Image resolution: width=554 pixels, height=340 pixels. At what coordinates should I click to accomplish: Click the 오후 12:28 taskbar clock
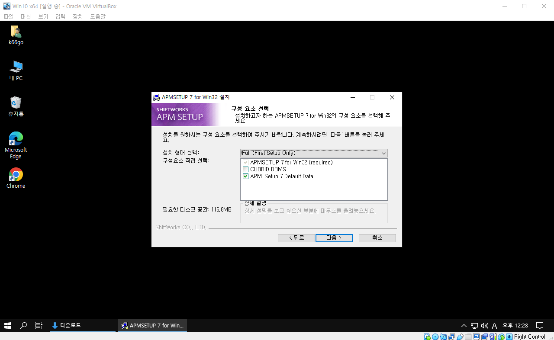click(515, 326)
